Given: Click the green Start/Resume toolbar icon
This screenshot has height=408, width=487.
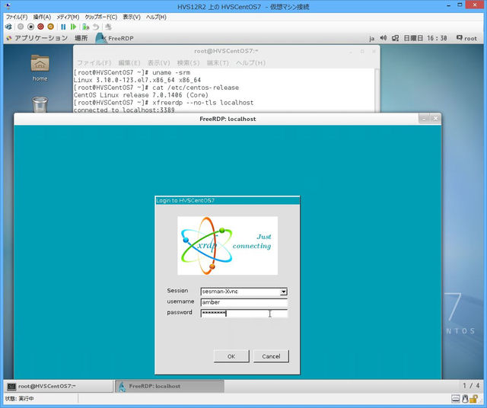Looking at the screenshot, I should point(74,27).
